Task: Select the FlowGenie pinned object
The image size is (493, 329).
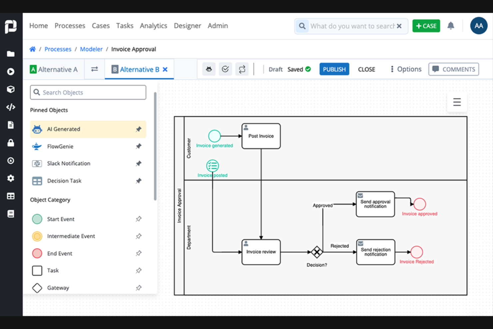Action: pyautogui.click(x=60, y=146)
